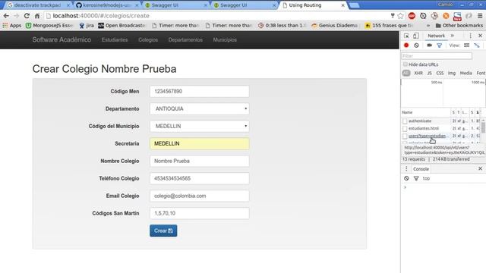Bookmark this page with the star icon
Image resolution: width=486 pixels, height=273 pixels.
pos(400,16)
